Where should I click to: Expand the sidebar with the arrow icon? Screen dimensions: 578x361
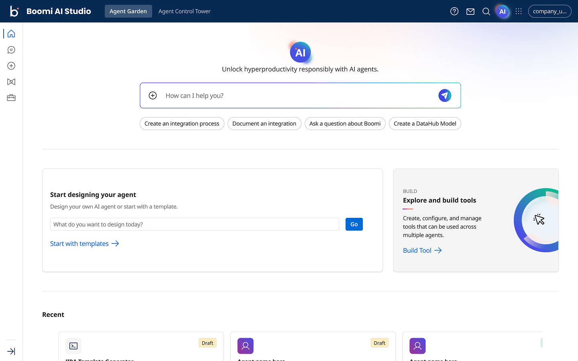11,351
